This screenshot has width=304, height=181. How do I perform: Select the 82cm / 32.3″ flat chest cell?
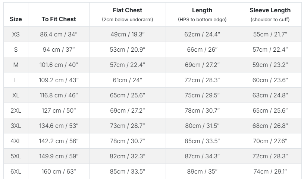(x=127, y=156)
